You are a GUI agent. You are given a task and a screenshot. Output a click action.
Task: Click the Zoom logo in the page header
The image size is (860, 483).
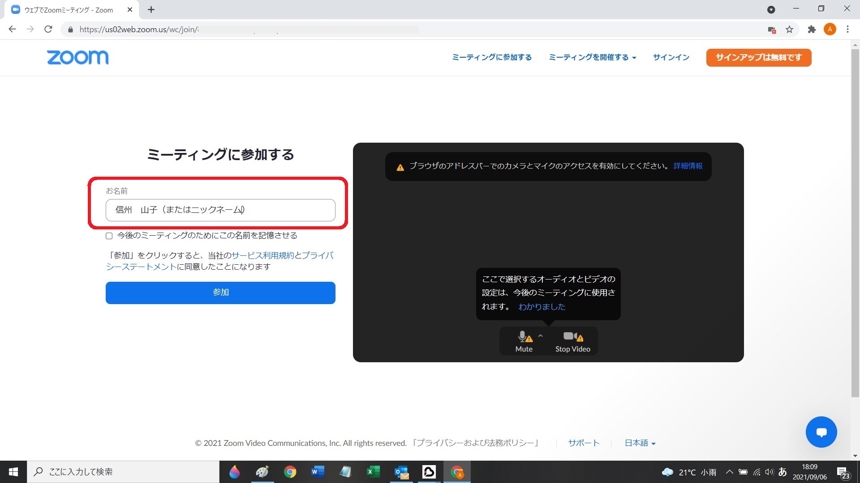click(77, 57)
